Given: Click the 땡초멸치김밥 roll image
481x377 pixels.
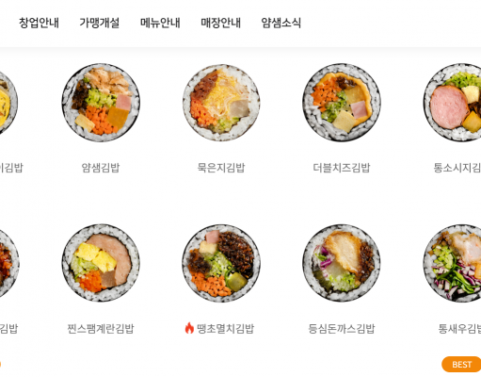Looking at the screenshot, I should 221,263.
